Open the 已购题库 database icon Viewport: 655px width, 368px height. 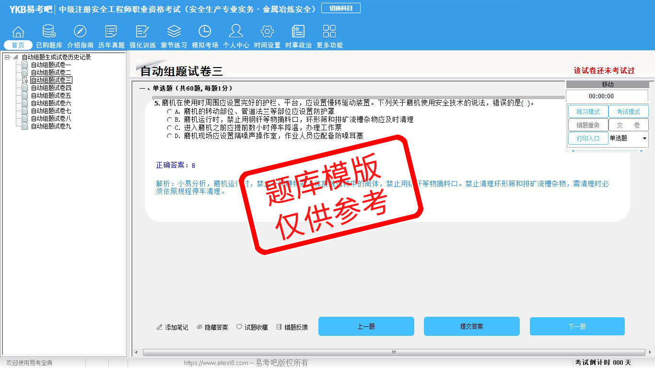pos(49,32)
